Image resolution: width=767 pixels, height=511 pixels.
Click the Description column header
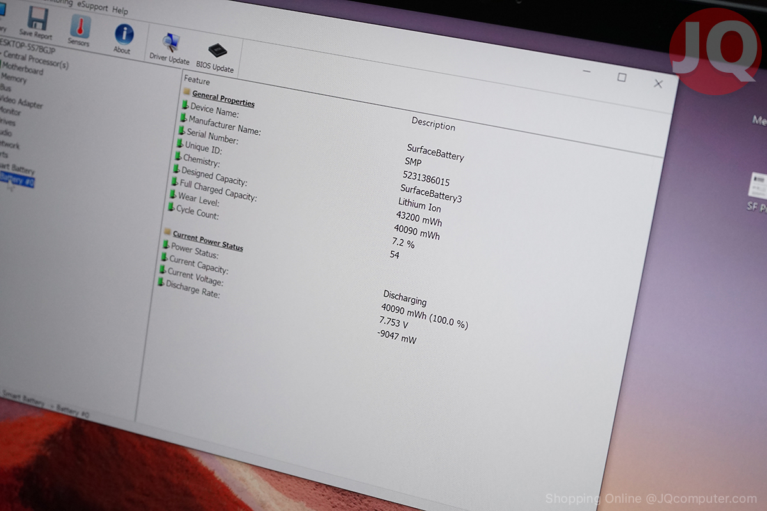[433, 123]
